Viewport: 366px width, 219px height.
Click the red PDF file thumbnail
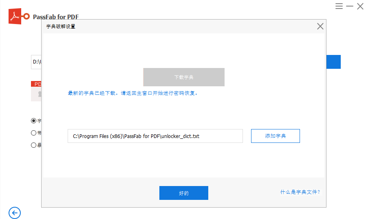pos(36,91)
